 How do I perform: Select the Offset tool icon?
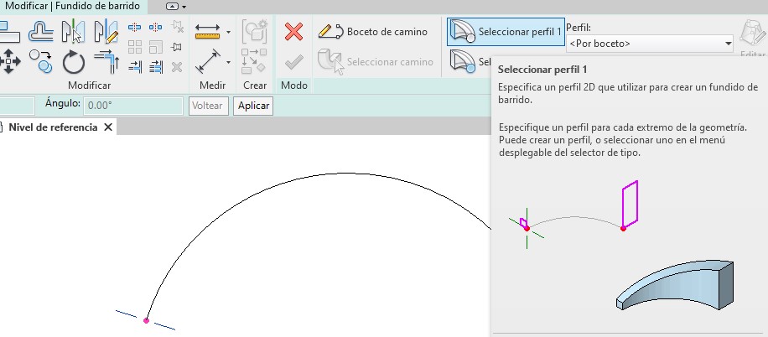click(41, 32)
